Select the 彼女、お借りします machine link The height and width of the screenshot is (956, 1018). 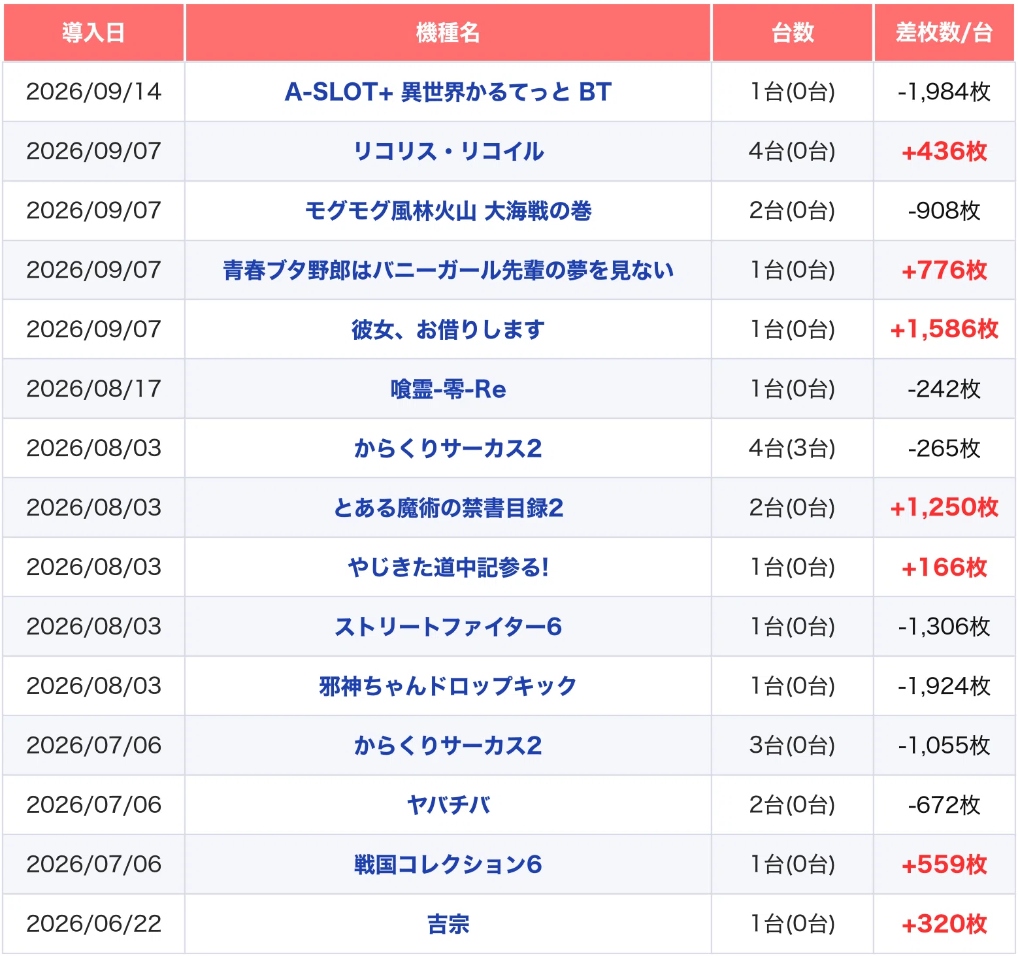(448, 330)
